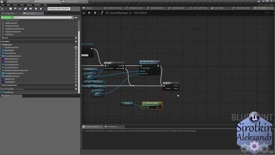Viewport: 275px width, 155px height.
Task: Select the FailedQuestActors variable
Action: pyautogui.click(x=12, y=76)
